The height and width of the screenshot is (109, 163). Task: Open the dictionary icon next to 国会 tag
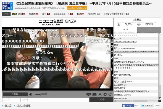pyautogui.click(x=48, y=14)
